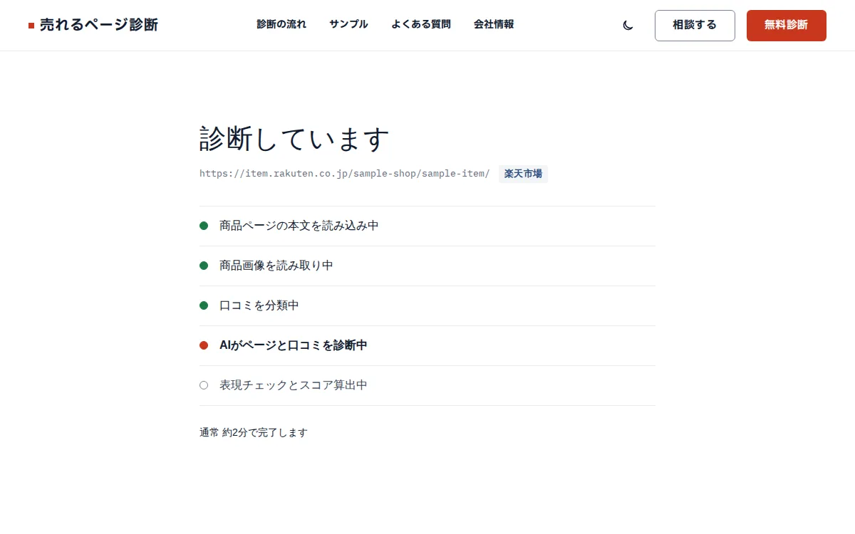Select step 口コミを分類中

click(x=427, y=305)
